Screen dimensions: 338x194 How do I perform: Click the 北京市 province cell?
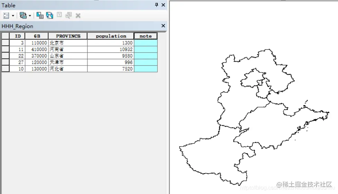[68, 43]
